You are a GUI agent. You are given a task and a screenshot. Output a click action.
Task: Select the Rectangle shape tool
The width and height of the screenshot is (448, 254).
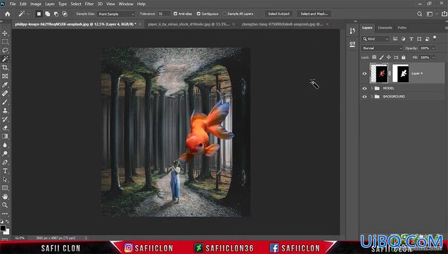[5, 188]
